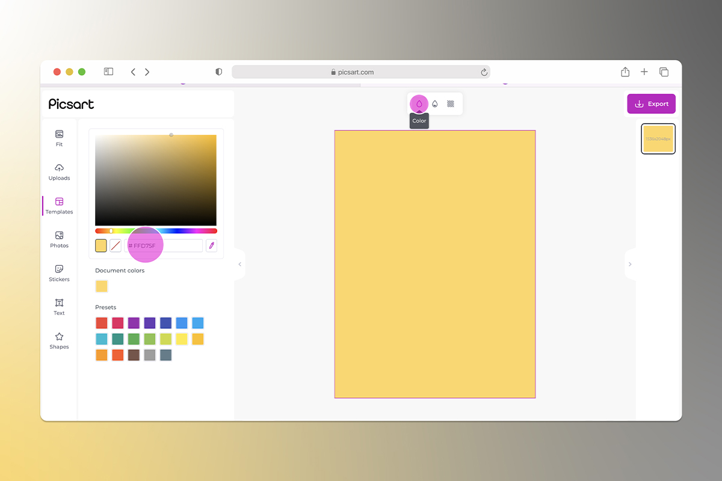
Task: Select the yellow page thumbnail
Action: (x=658, y=139)
